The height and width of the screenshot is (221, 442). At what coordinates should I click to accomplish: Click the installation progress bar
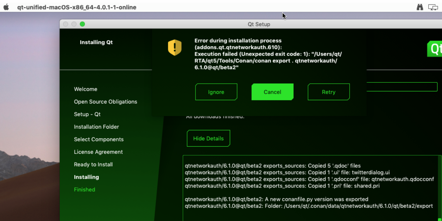[402, 87]
